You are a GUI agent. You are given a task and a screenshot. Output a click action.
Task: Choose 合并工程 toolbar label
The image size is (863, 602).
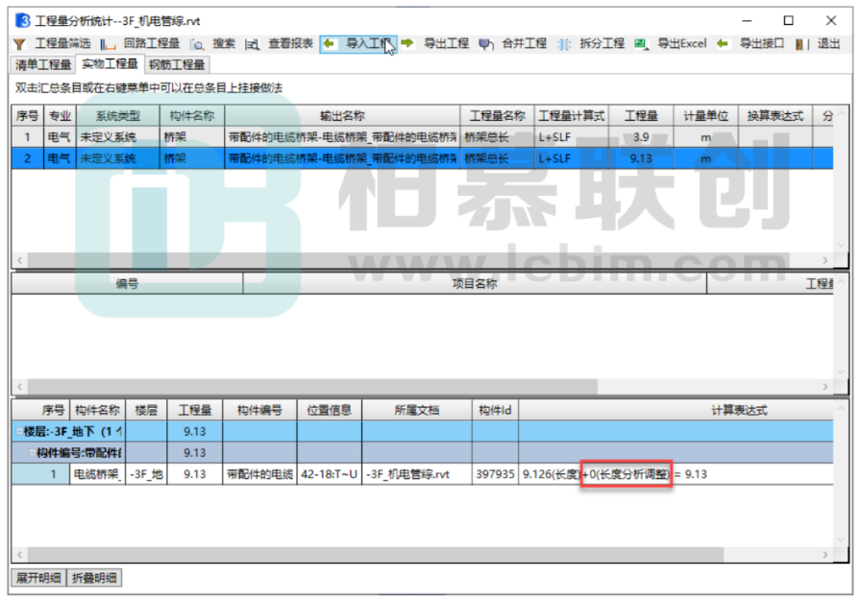point(524,43)
